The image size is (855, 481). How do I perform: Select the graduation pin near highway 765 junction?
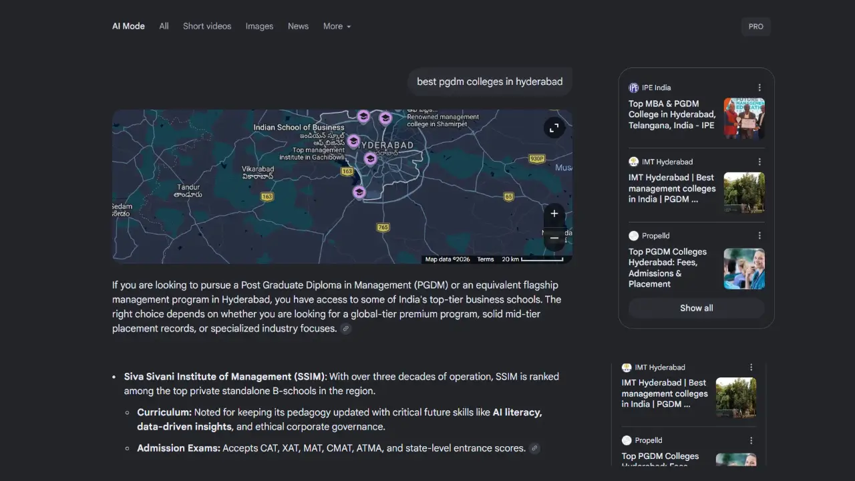coord(359,192)
